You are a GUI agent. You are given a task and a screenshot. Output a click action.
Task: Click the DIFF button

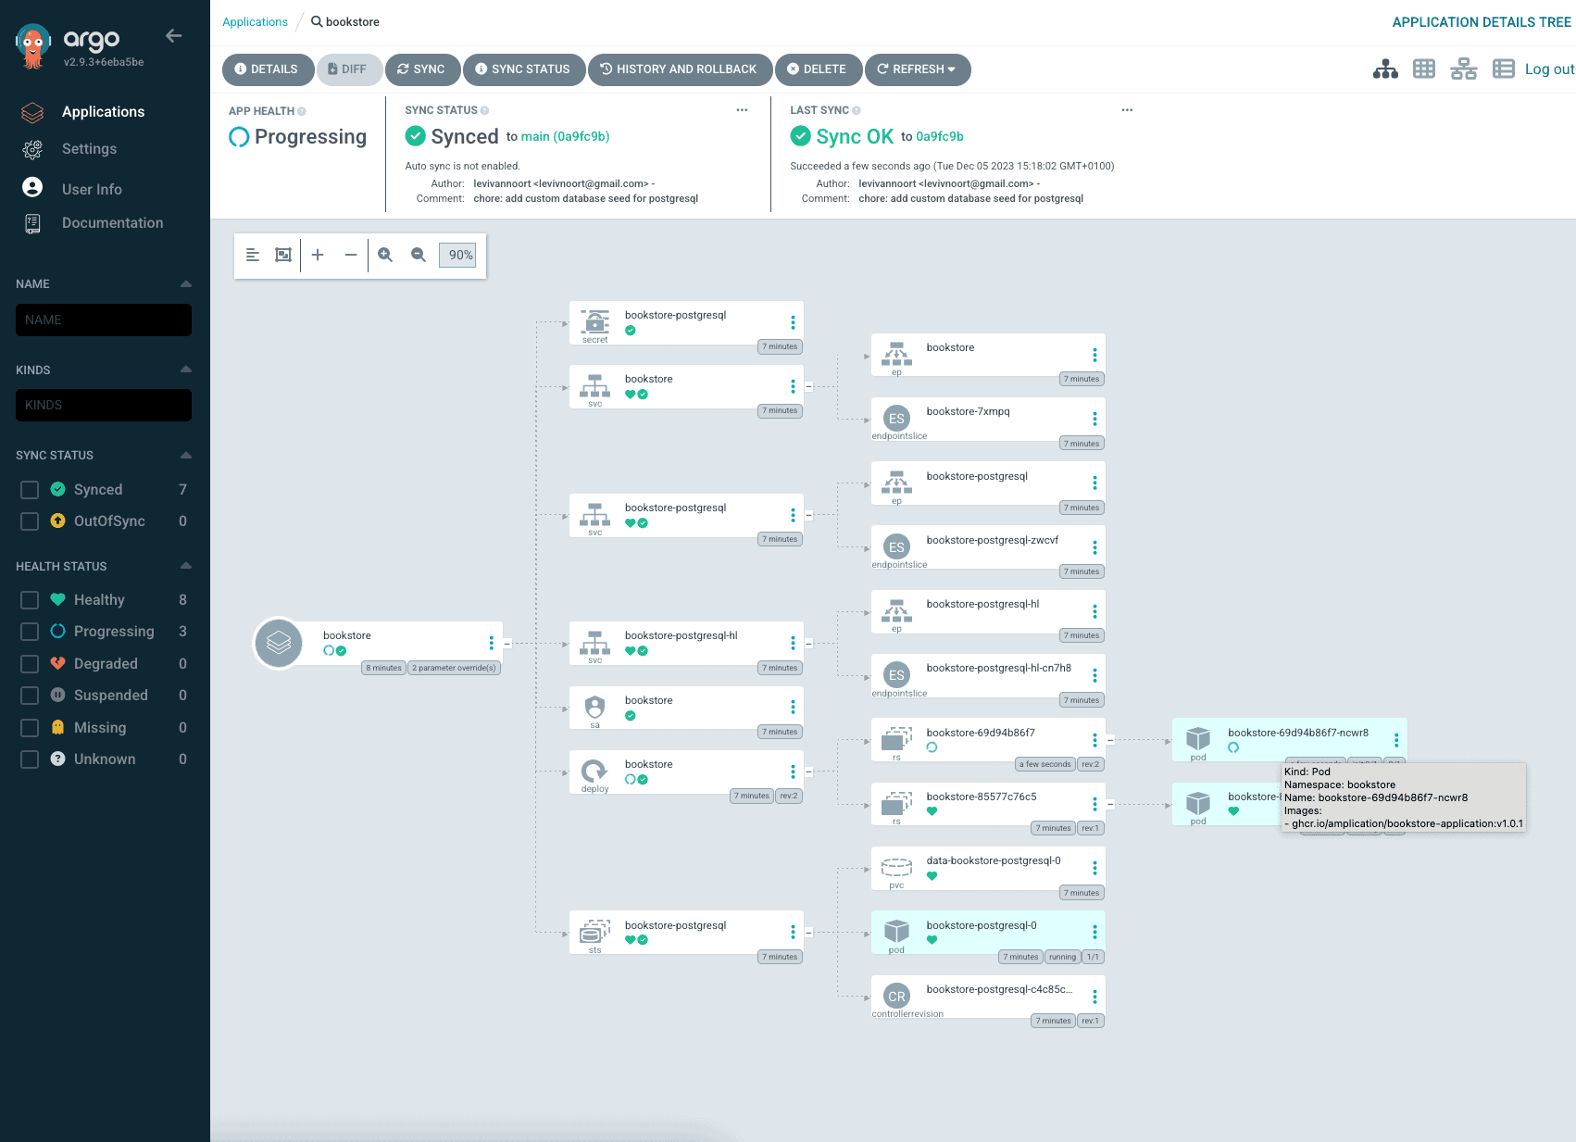coord(348,69)
